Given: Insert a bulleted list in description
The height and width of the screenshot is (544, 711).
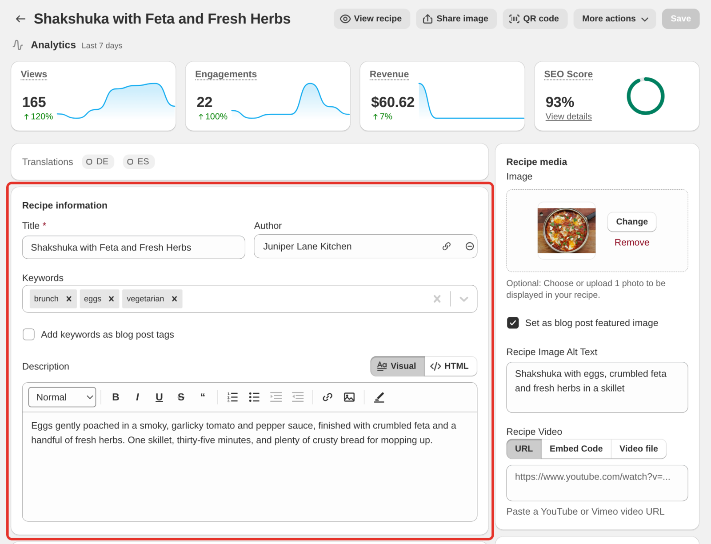Looking at the screenshot, I should 254,397.
